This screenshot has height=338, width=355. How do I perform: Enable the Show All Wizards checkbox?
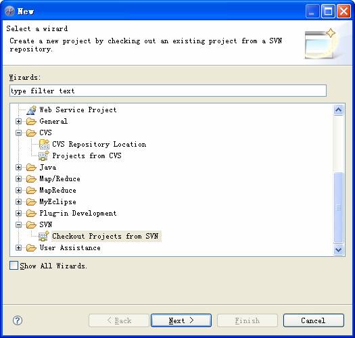[14, 266]
